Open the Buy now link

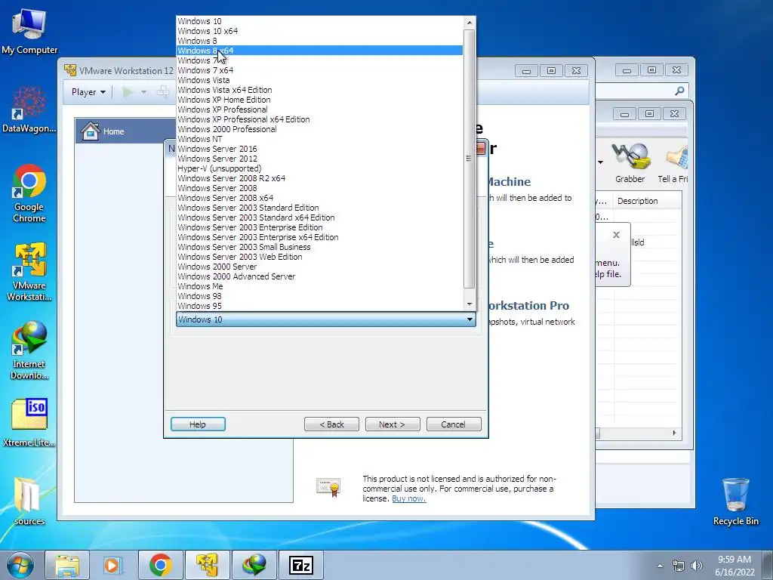pos(408,498)
